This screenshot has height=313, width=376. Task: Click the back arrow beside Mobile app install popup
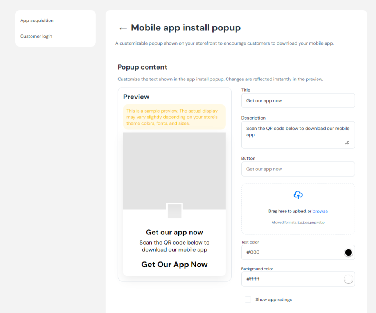pyautogui.click(x=123, y=28)
